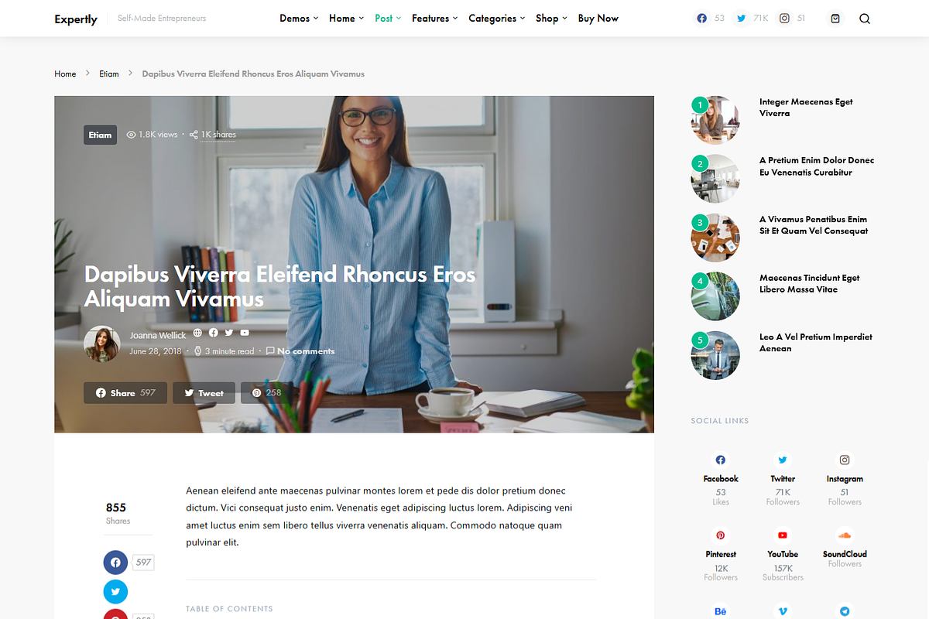The width and height of the screenshot is (929, 619).
Task: Expand the Categories dropdown menu
Action: click(x=497, y=18)
